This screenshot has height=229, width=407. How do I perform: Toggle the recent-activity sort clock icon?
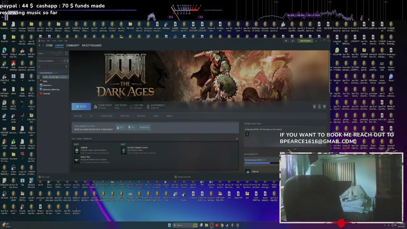[65, 61]
